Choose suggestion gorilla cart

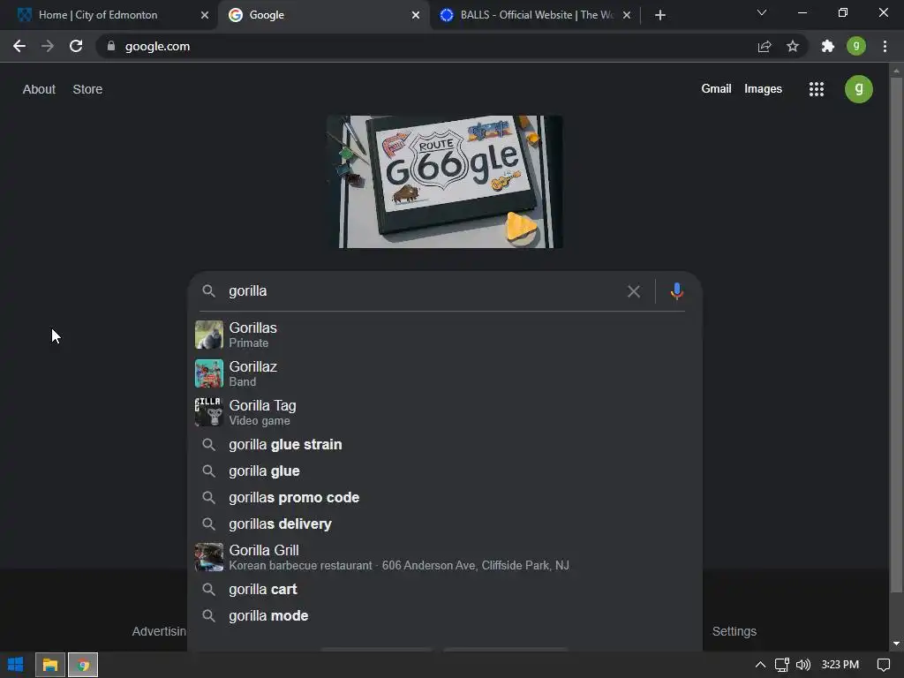point(444,589)
